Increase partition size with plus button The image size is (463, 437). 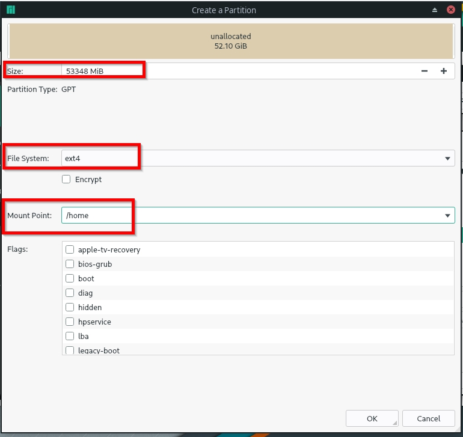444,71
